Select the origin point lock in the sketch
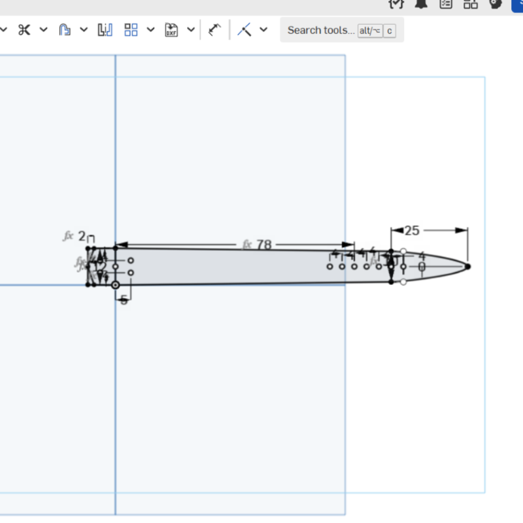Screen dimensions: 523x523 tap(116, 284)
